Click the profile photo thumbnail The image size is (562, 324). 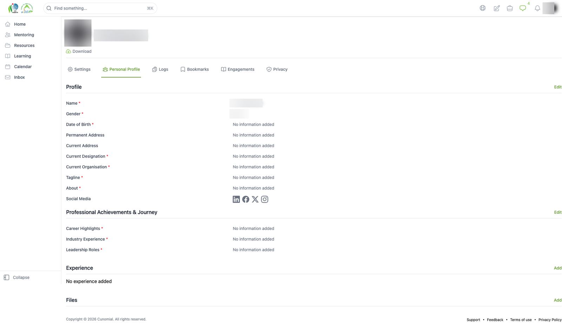pyautogui.click(x=78, y=33)
